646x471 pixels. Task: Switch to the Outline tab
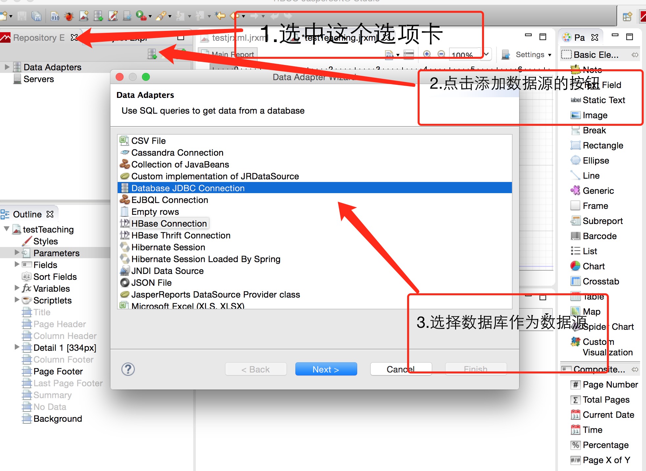[x=28, y=214]
